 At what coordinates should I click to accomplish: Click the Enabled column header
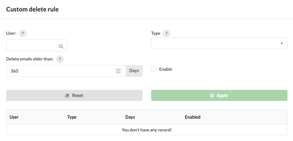tap(192, 117)
